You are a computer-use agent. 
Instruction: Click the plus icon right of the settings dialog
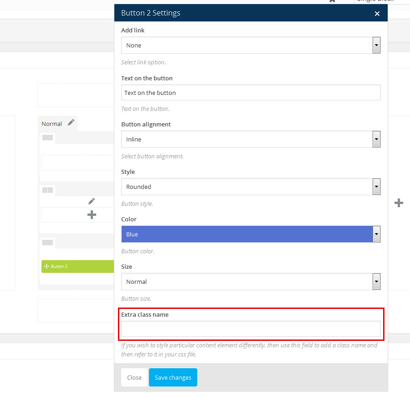pos(399,203)
